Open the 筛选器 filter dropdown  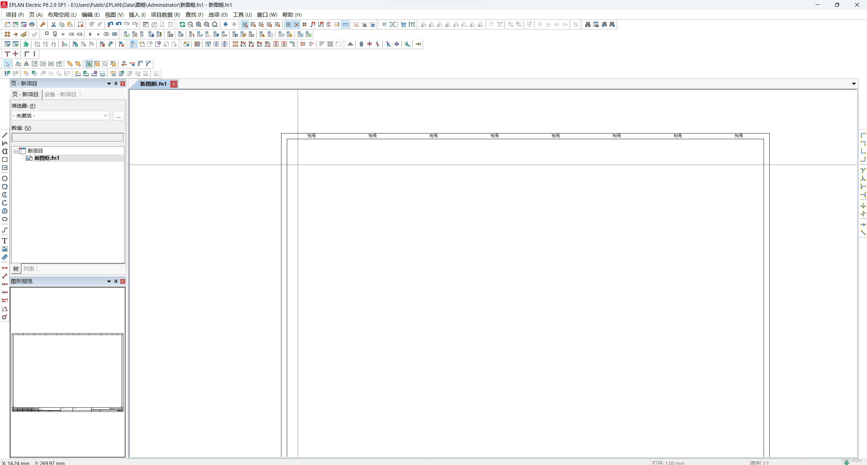105,115
